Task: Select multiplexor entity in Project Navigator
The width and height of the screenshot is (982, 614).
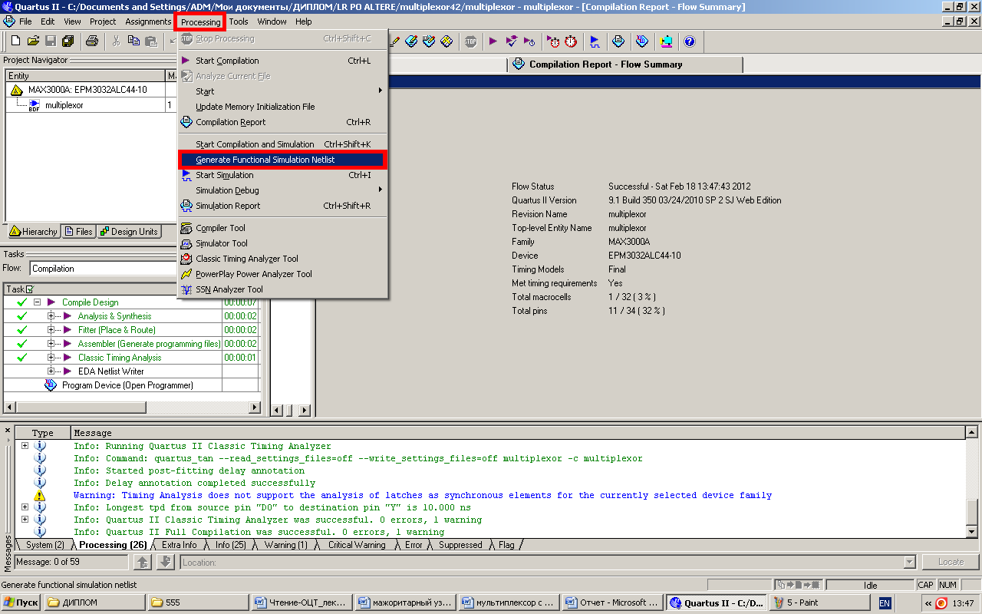Action: coord(64,105)
